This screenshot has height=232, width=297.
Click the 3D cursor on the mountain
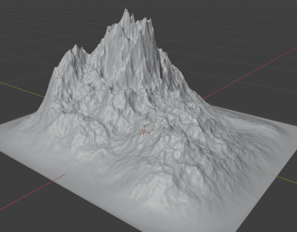tap(144, 131)
